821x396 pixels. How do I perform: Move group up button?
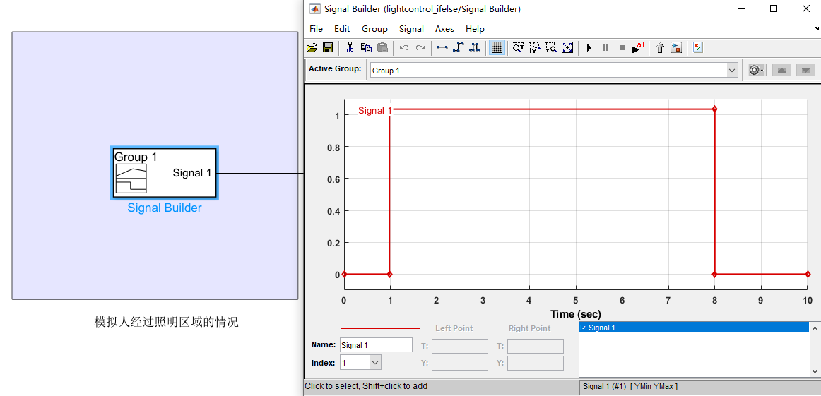tap(781, 70)
